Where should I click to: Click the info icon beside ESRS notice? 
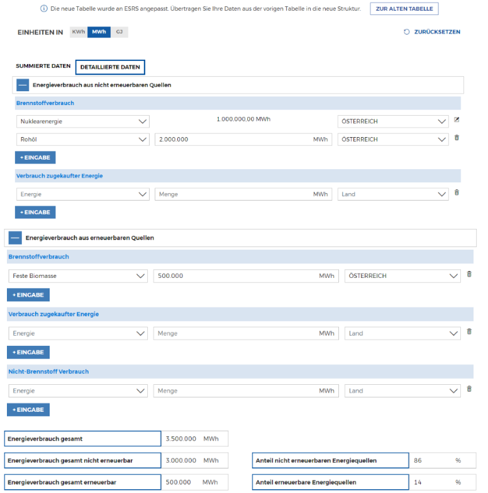pos(44,9)
